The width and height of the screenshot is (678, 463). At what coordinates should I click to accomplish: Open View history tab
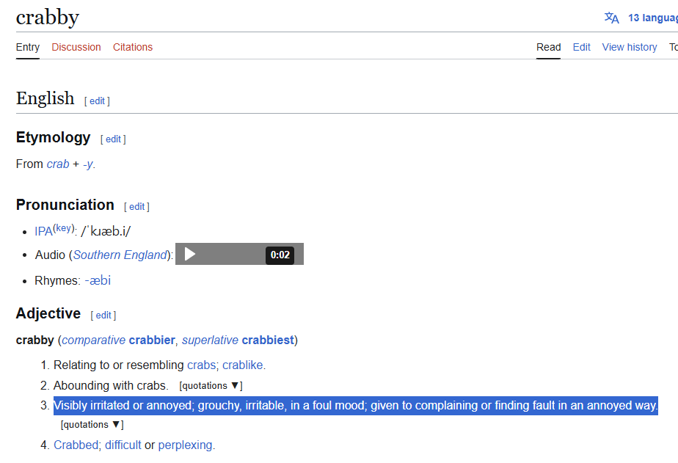click(x=629, y=47)
